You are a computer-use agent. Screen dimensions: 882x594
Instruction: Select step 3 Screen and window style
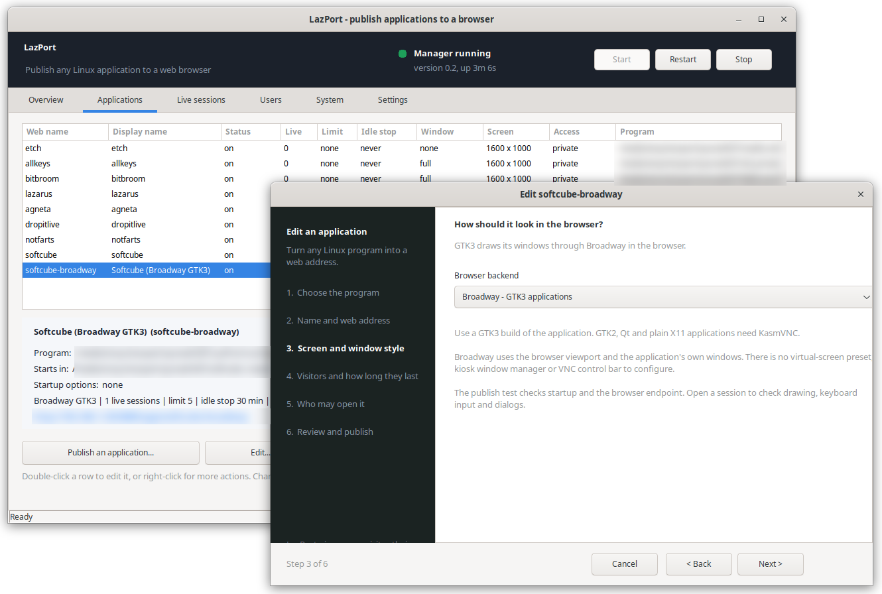point(346,349)
